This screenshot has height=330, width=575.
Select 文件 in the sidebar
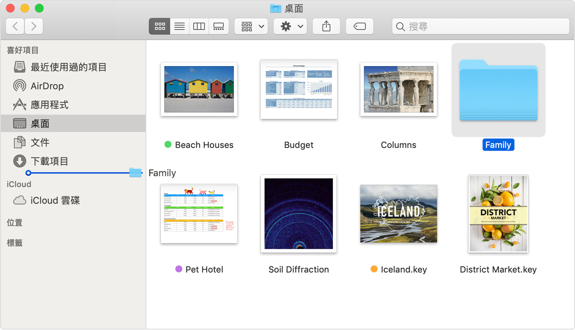[40, 143]
